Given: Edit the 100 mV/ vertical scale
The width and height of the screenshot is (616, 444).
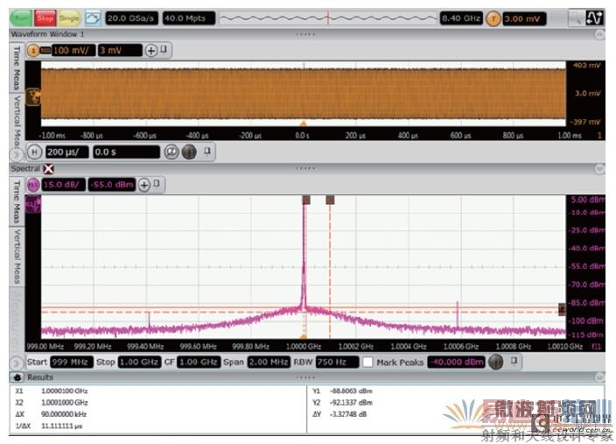Looking at the screenshot, I should 73,50.
